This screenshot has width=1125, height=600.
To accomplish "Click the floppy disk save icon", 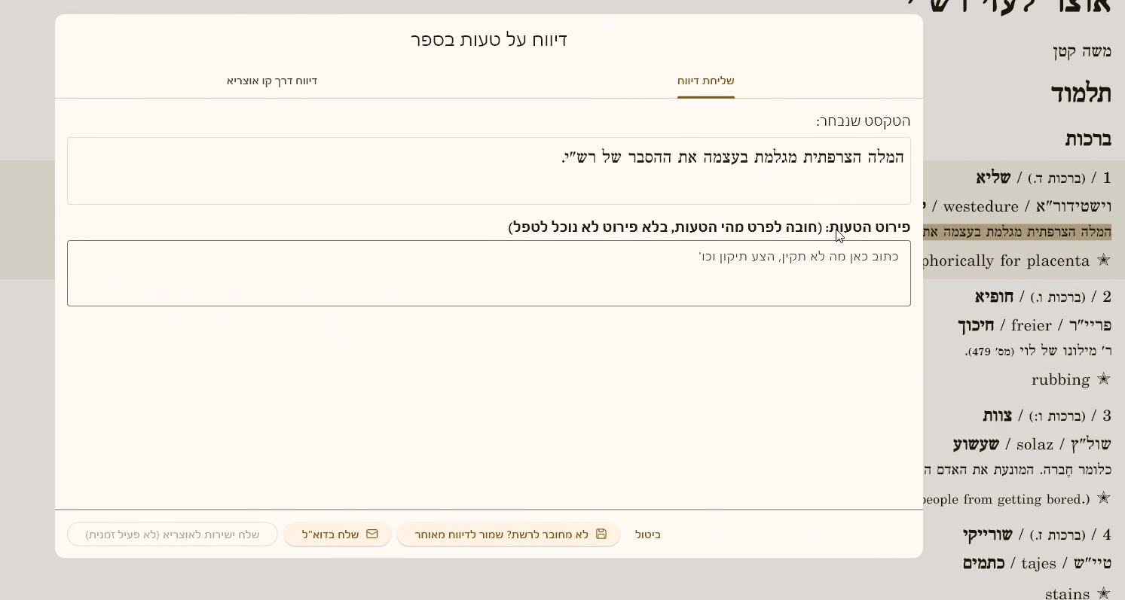I will pyautogui.click(x=601, y=534).
